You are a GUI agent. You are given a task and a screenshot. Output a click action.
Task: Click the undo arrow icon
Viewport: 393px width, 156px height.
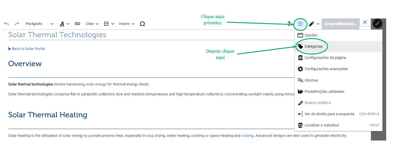(x=6, y=24)
